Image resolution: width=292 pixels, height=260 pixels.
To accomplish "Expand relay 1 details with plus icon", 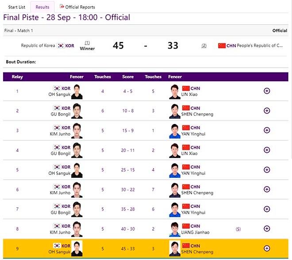I will [266, 91].
